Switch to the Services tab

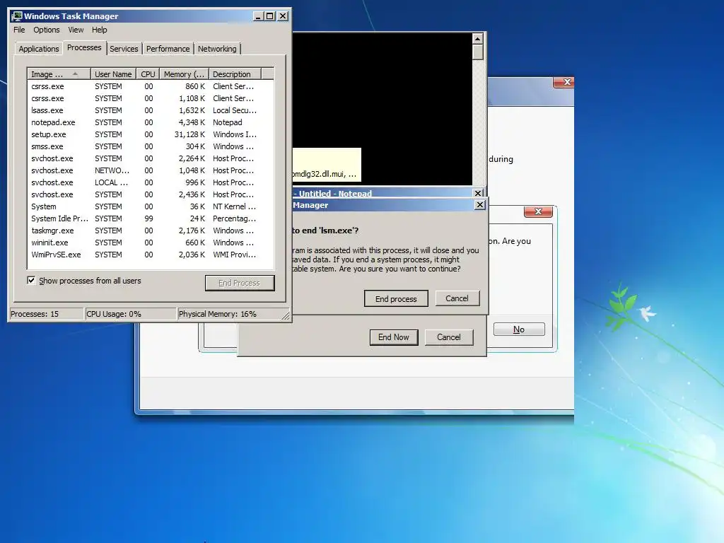pos(124,49)
